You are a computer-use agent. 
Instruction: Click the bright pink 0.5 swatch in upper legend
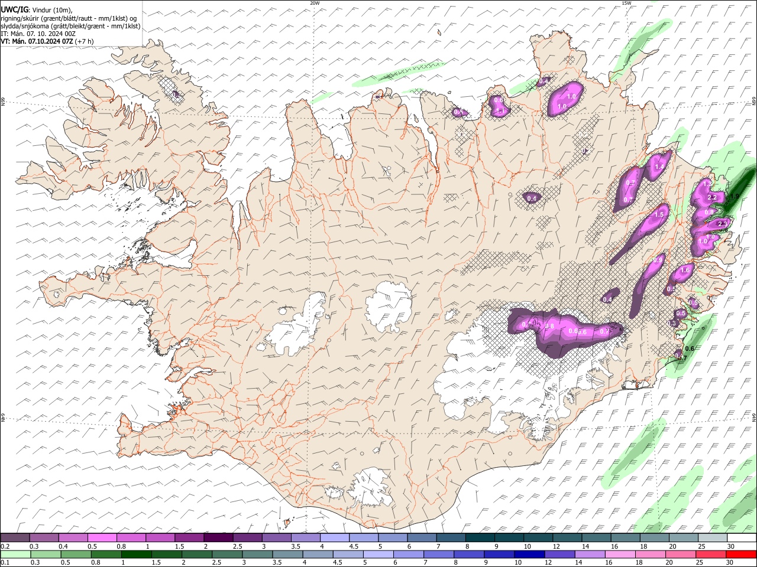[x=102, y=538]
